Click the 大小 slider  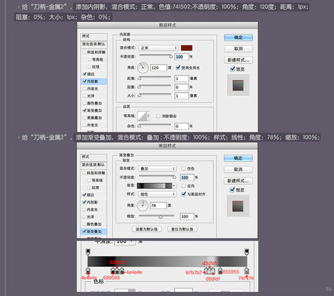click(x=155, y=95)
